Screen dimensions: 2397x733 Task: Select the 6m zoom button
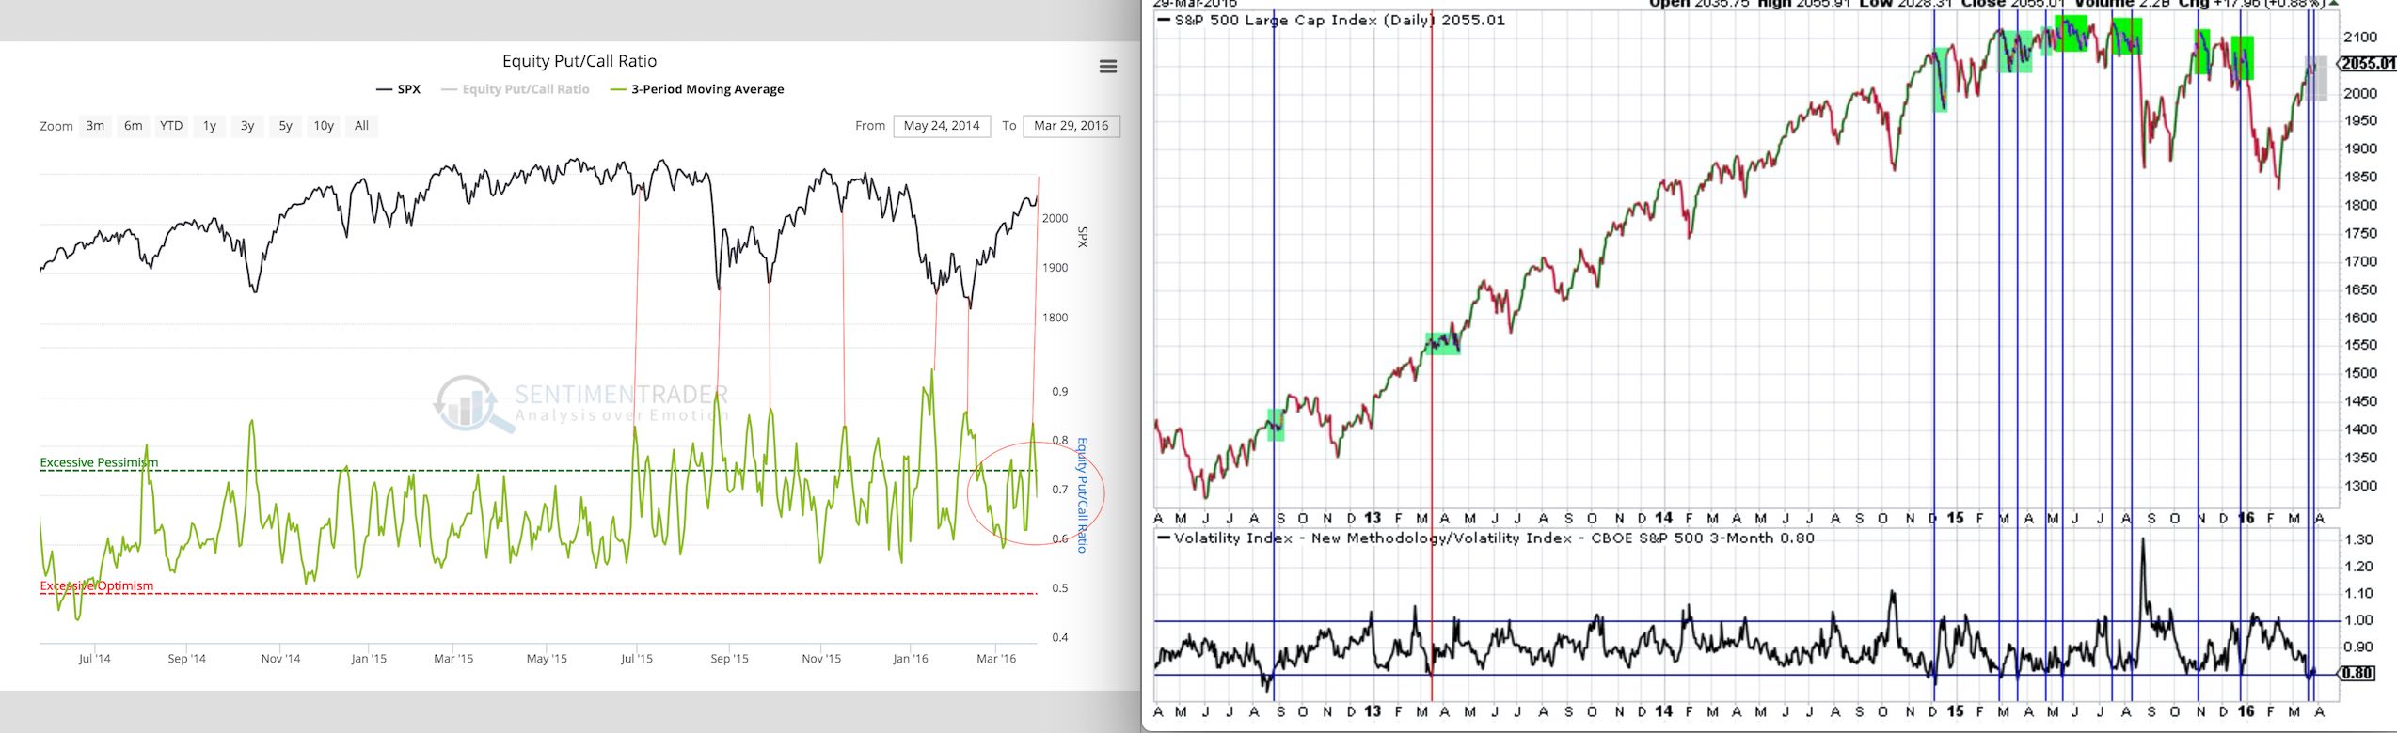134,126
